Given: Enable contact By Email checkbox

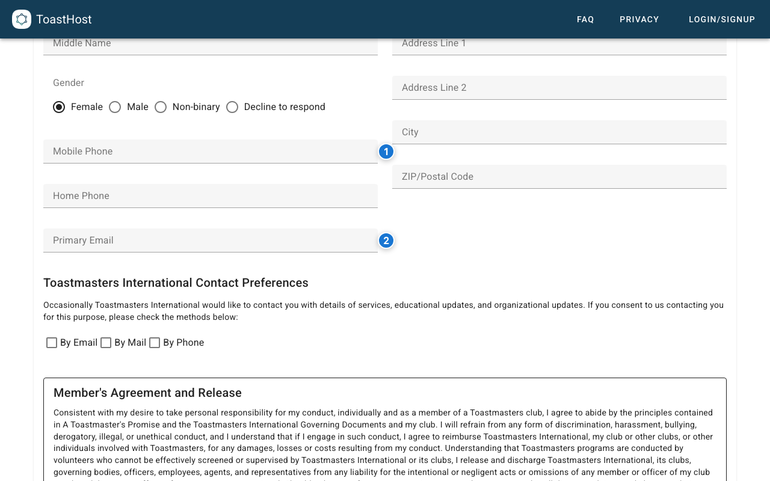Looking at the screenshot, I should click(x=52, y=343).
